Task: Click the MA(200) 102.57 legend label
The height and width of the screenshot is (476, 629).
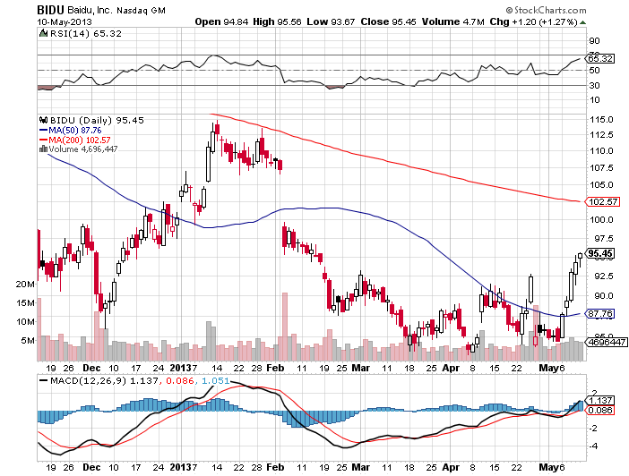Action: coord(79,140)
